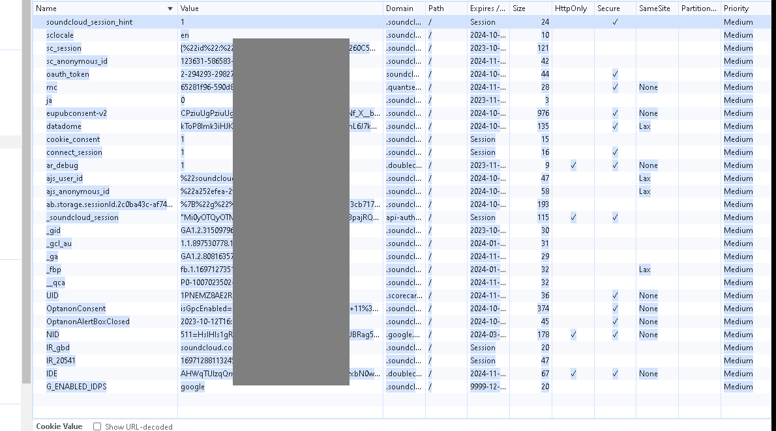Screen dimensions: 776x431
Task: Select the IR_20541 cookie
Action: click(x=61, y=361)
